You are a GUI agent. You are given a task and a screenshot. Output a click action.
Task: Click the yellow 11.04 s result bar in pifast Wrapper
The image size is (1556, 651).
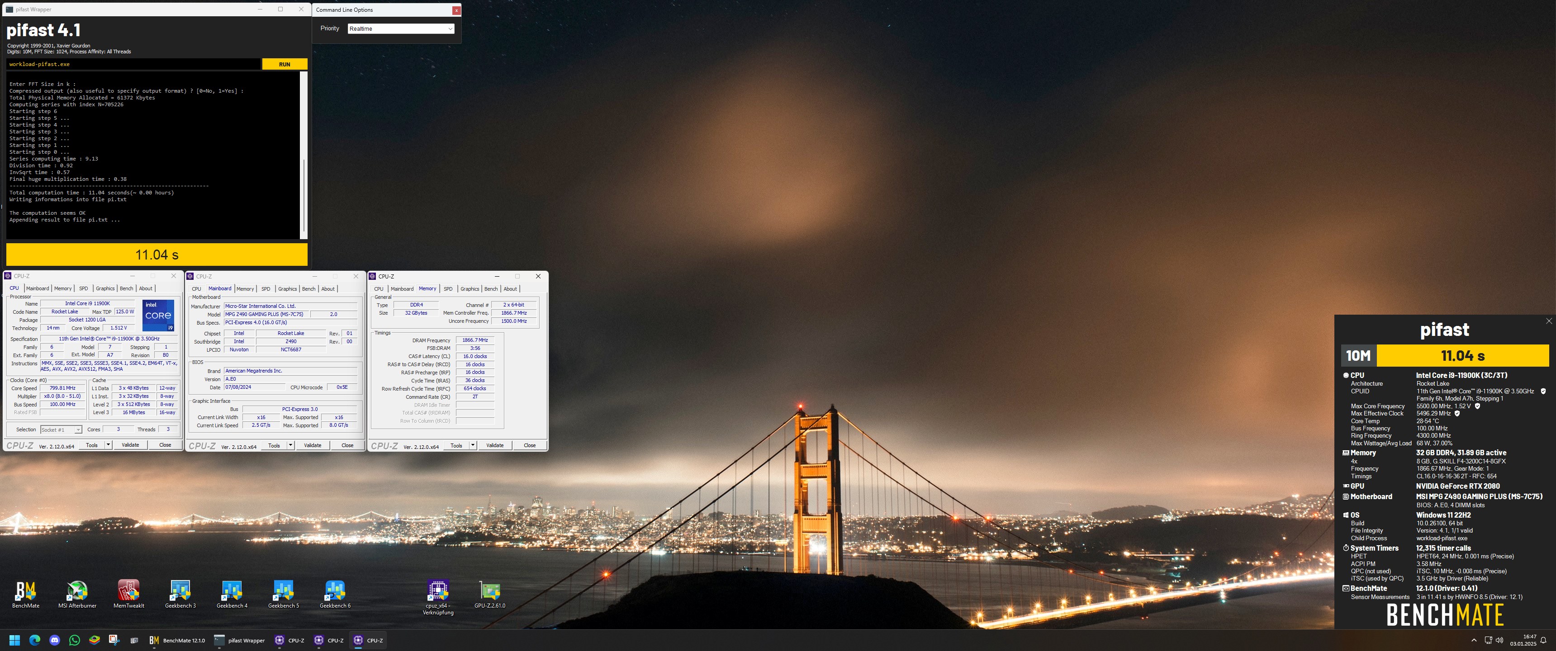pos(157,254)
